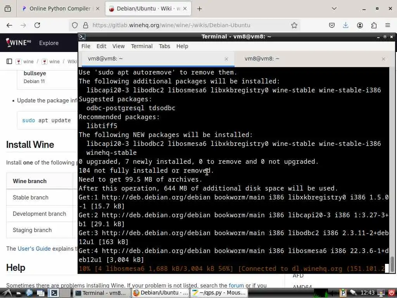Viewport: 397px width, 298px height.
Task: Open the Firefox account icon
Action: pos(360,25)
